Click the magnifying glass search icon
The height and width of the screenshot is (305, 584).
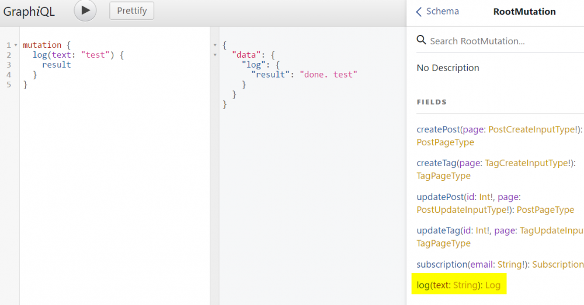421,40
